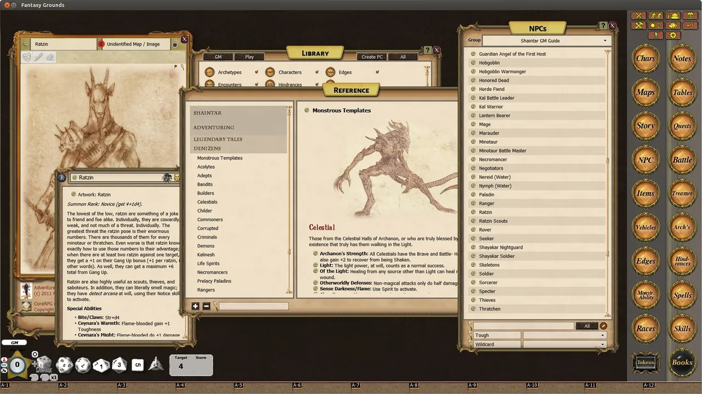Toggle the lock icon on the image window

[175, 44]
